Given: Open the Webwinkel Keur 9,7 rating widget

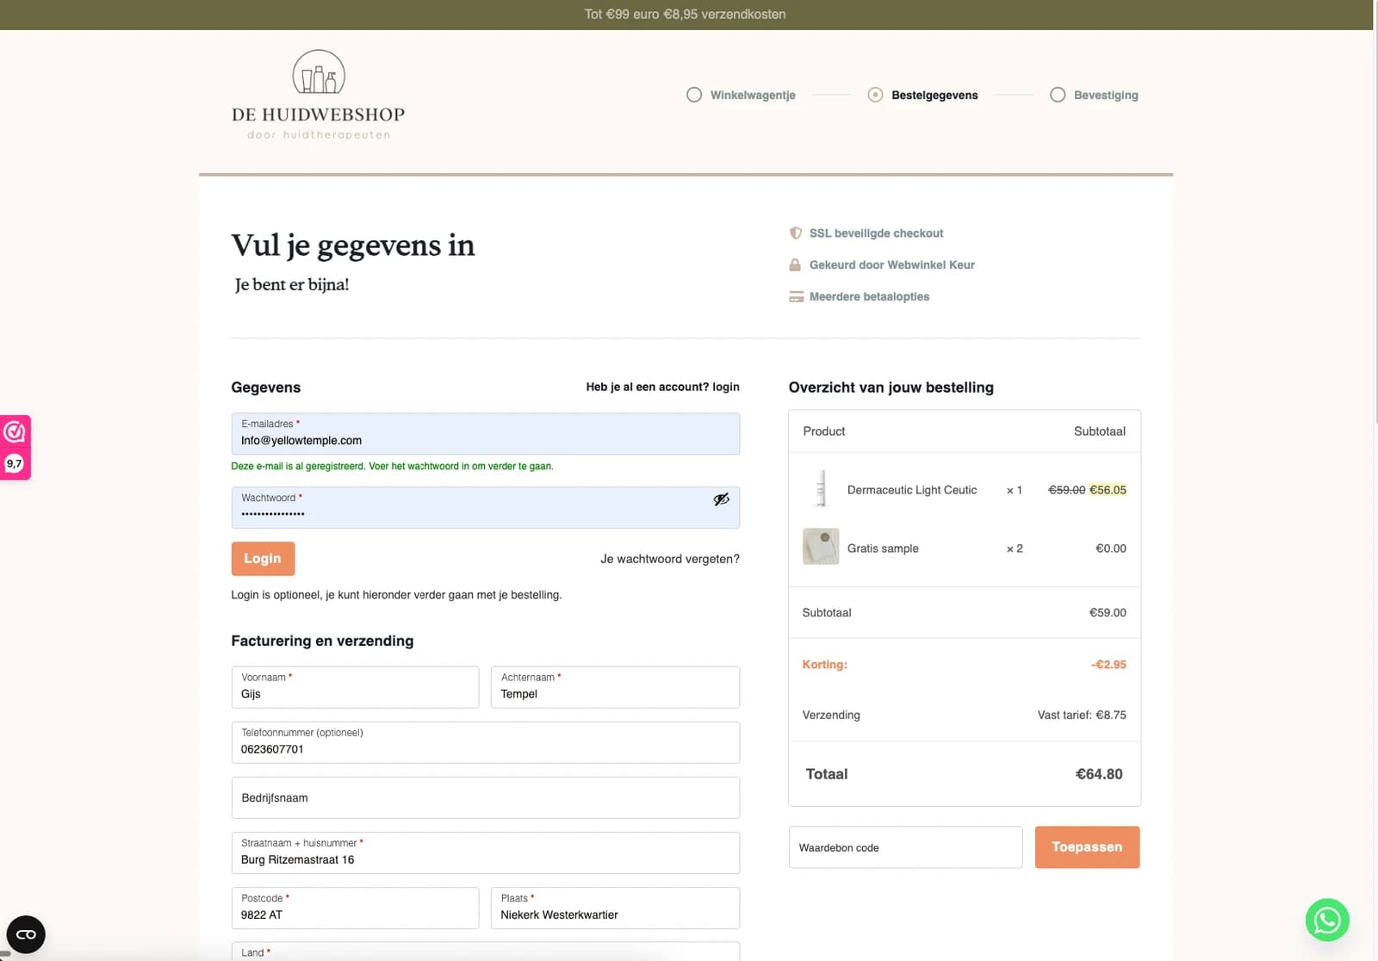Looking at the screenshot, I should click(x=15, y=446).
